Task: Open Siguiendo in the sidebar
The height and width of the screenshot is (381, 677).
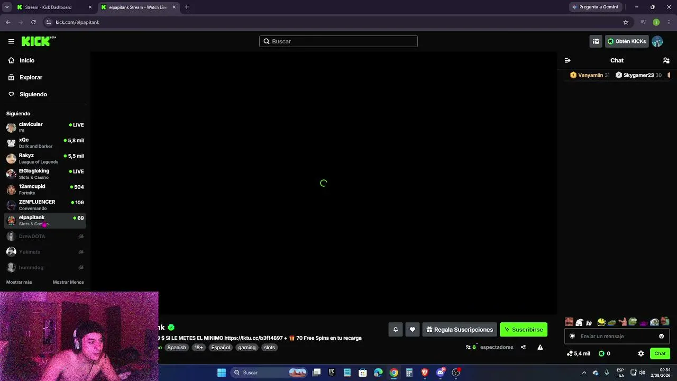Action: pos(28,94)
